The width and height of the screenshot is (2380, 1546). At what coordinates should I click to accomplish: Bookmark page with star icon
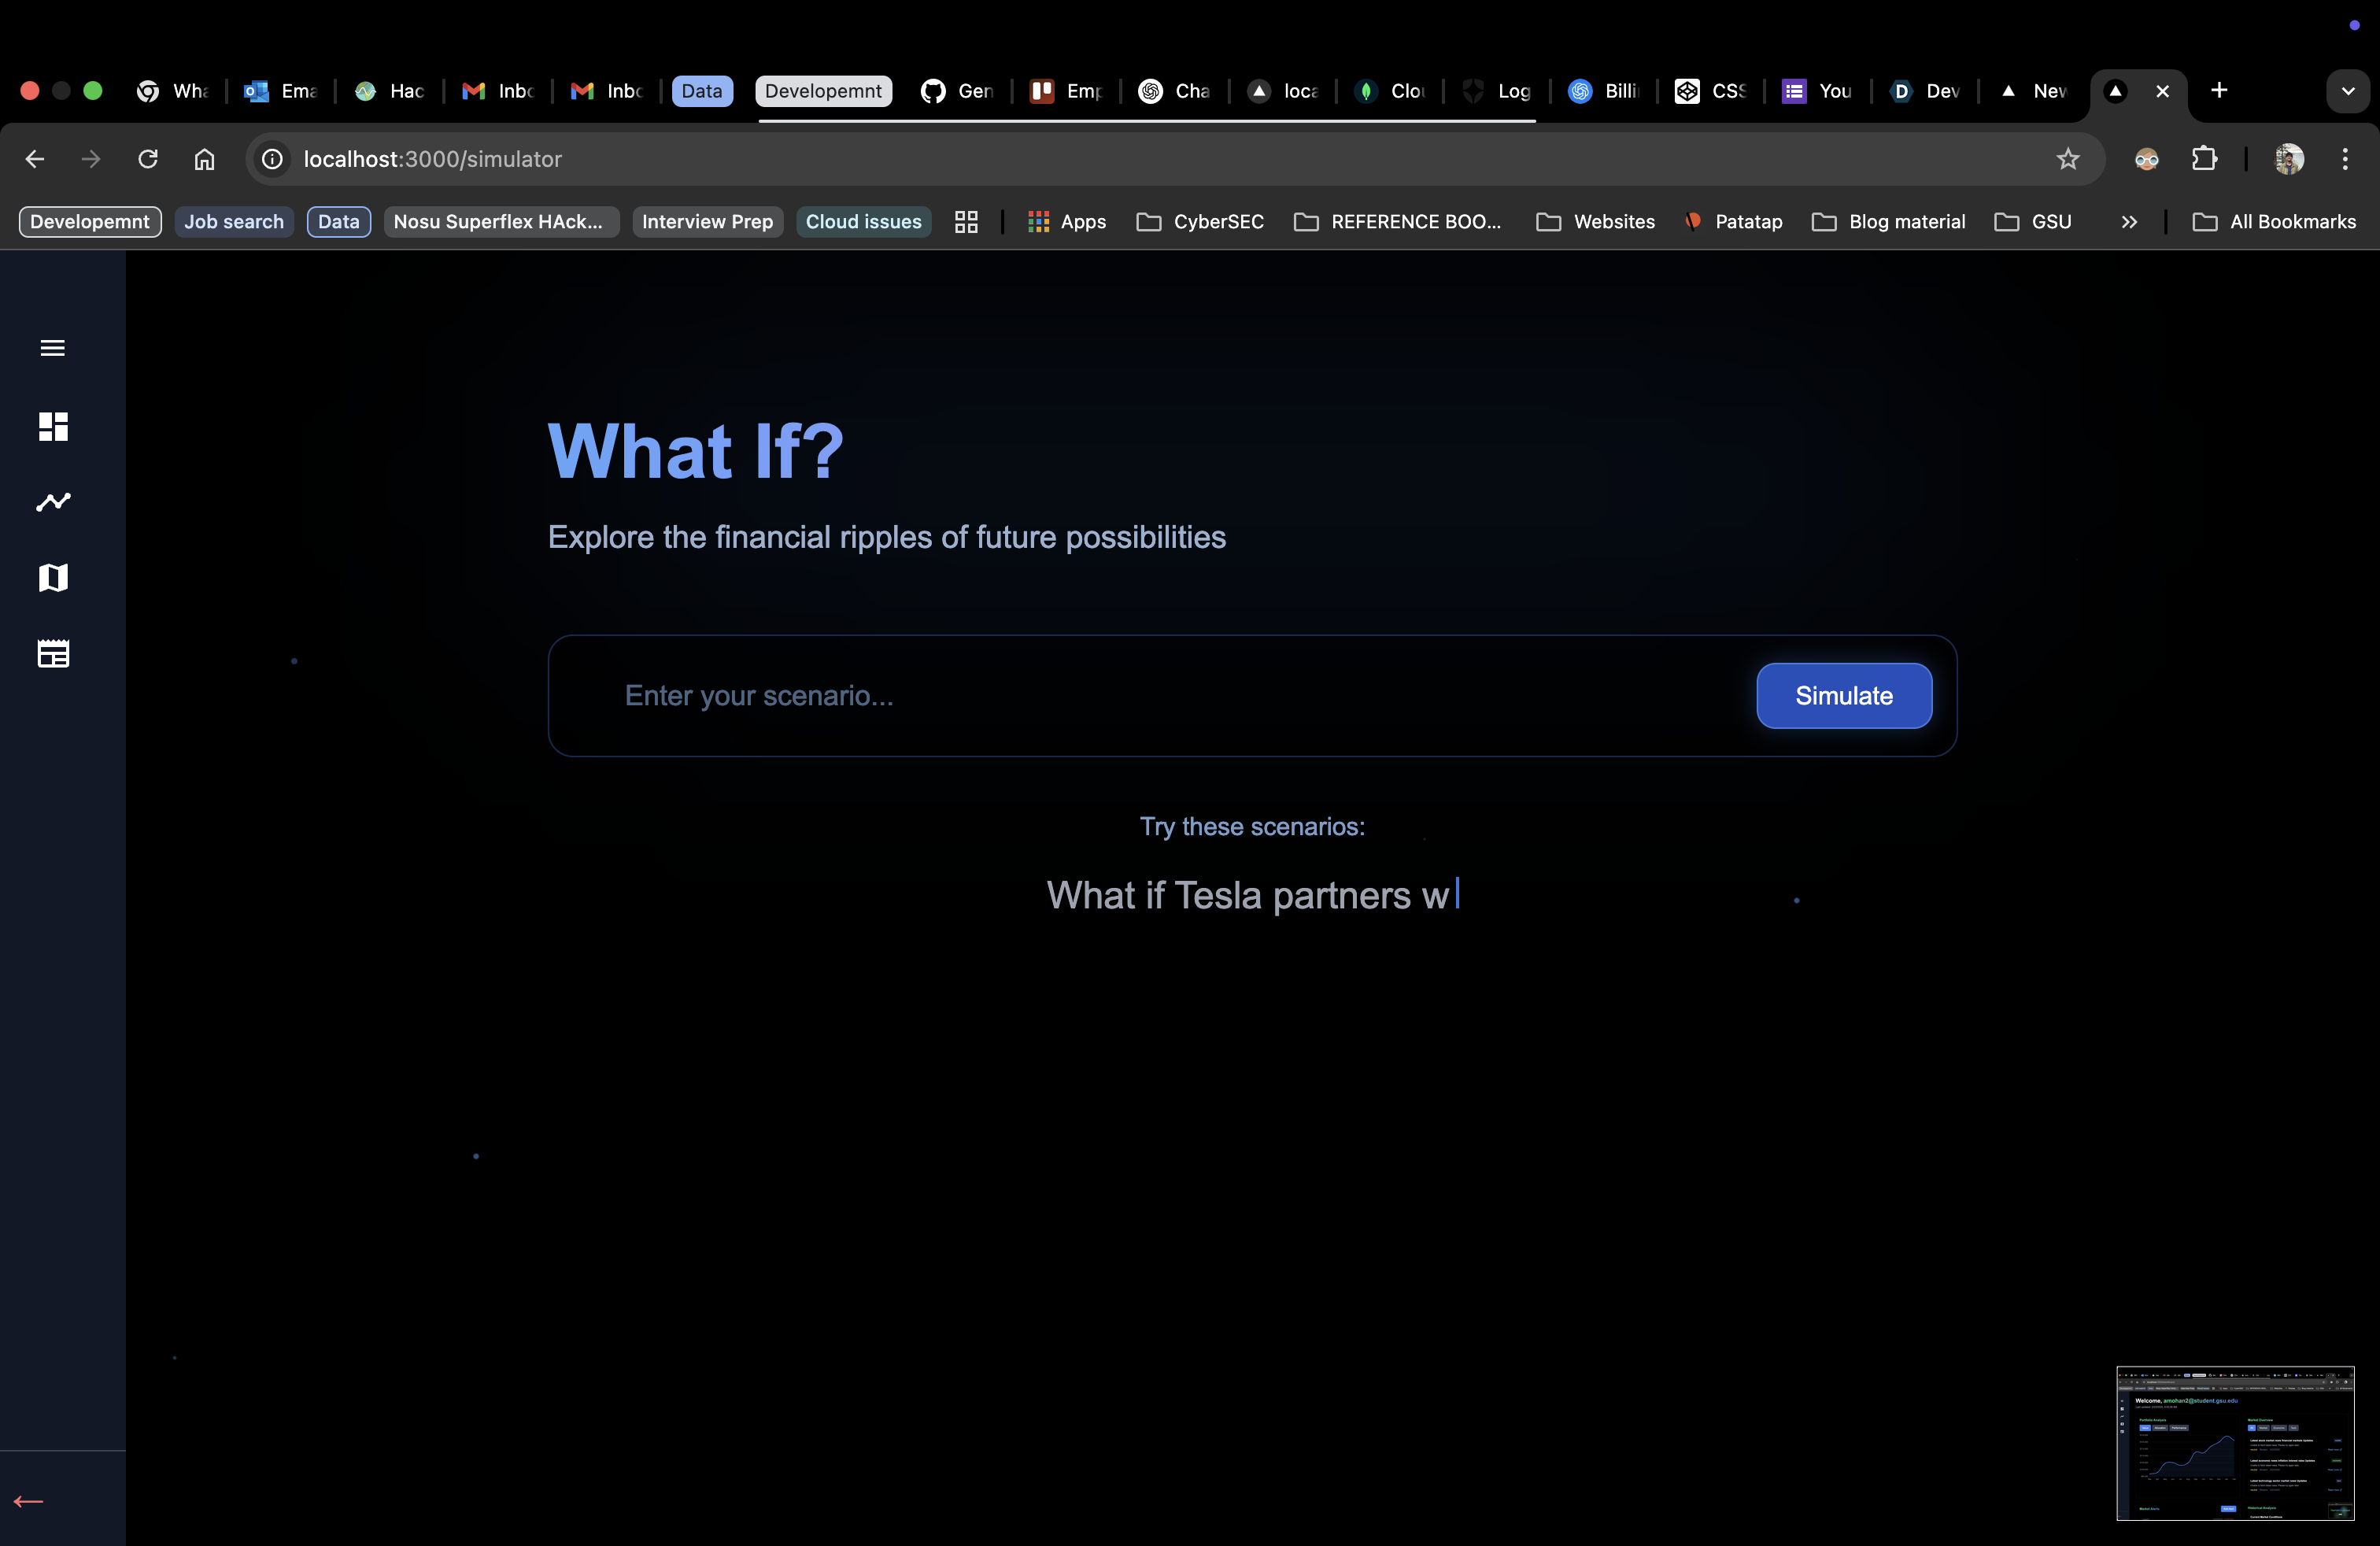pos(2067,159)
